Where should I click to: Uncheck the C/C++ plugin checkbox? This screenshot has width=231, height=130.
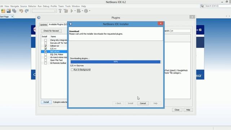(x=45, y=49)
